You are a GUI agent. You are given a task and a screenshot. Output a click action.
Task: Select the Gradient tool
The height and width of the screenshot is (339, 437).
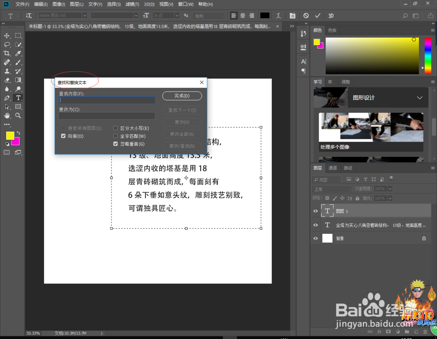point(18,80)
